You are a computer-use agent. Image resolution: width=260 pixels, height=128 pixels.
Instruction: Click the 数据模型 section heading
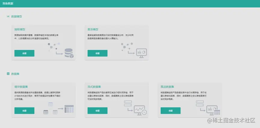coord(17,16)
